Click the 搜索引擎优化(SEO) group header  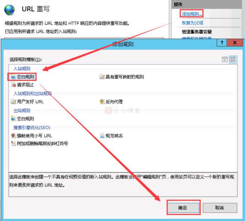tap(32, 127)
